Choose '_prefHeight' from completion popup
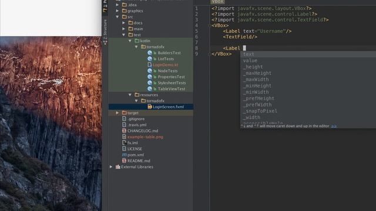 point(308,98)
